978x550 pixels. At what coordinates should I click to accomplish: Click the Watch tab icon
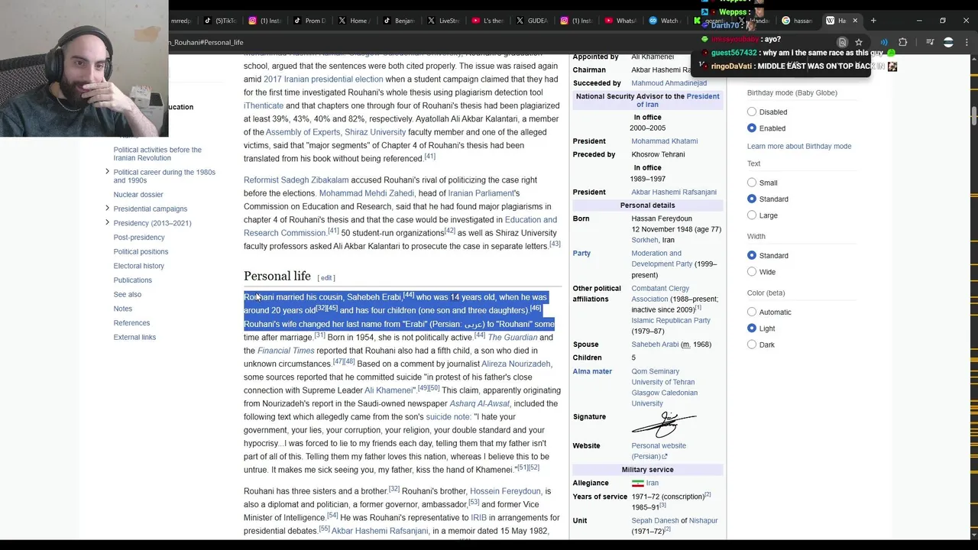click(x=653, y=21)
